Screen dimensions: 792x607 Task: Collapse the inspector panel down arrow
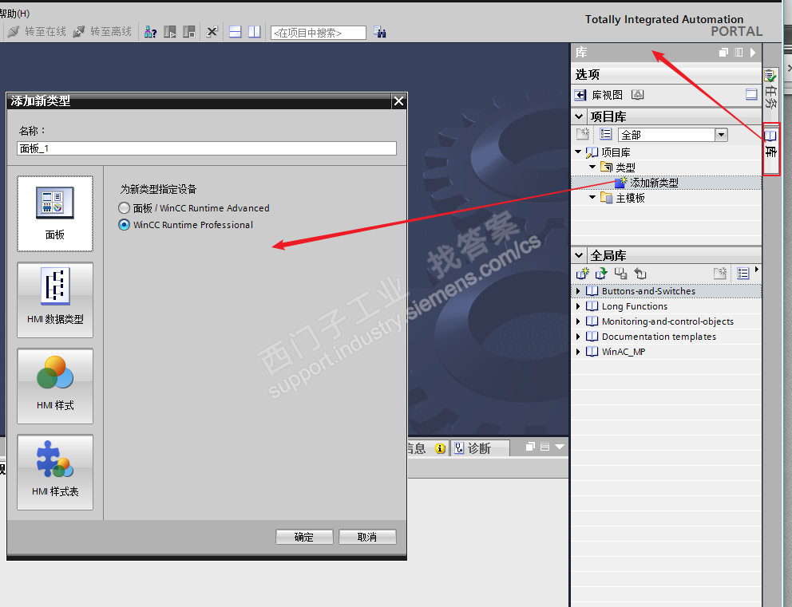point(559,447)
